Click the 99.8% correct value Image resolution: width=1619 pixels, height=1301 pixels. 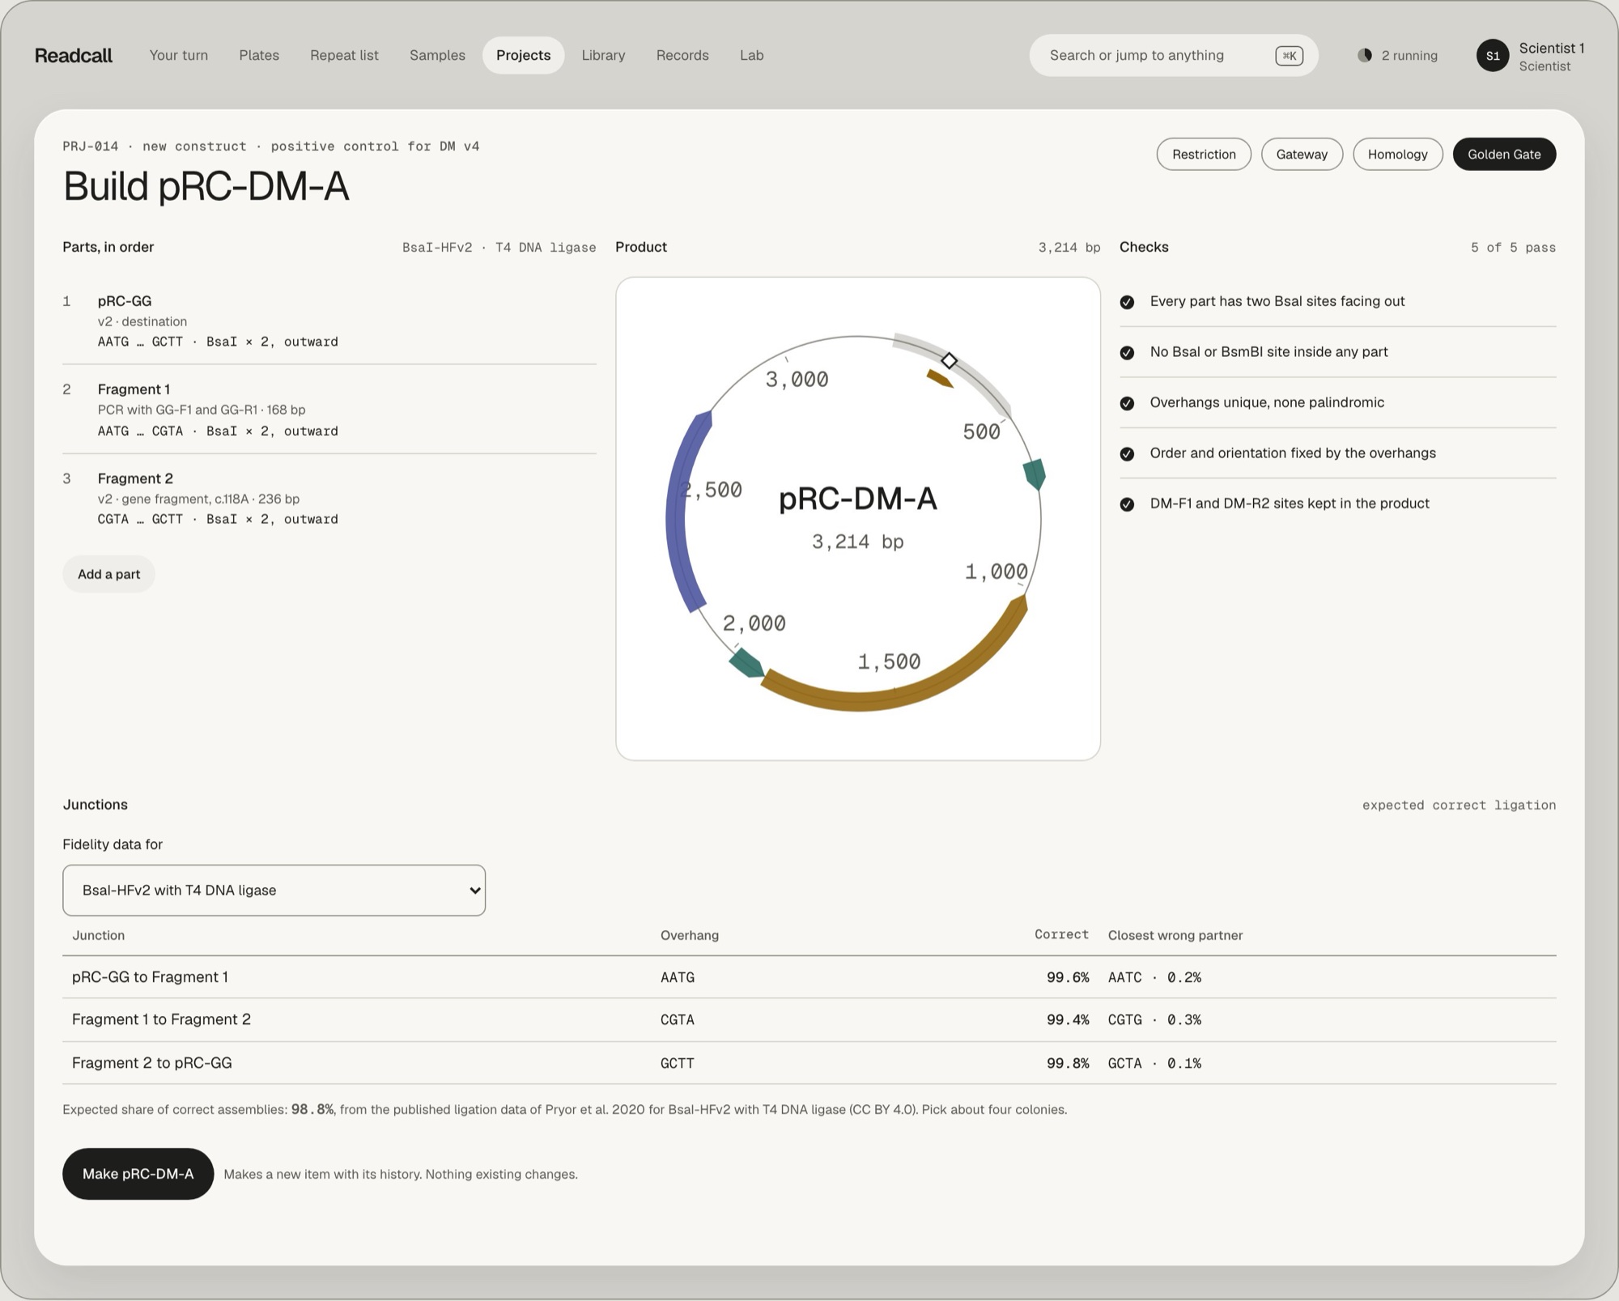(x=1068, y=1063)
